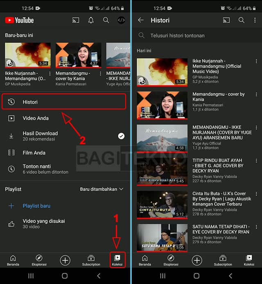Go to Subscription tab on Histori screen
Image resolution: width=262 pixels, height=284 pixels.
tap(223, 260)
